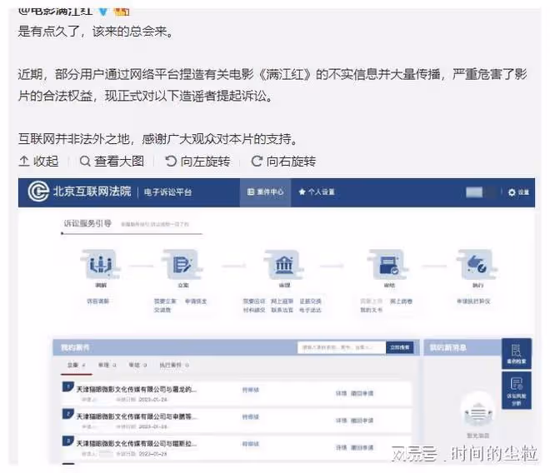The height and width of the screenshot is (473, 550).
Task: Open the 联系法官 link
Action: click(x=282, y=310)
